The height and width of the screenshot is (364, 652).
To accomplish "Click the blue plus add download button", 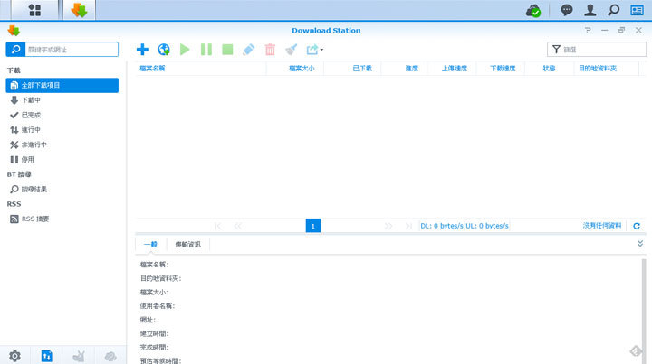I will click(x=142, y=50).
